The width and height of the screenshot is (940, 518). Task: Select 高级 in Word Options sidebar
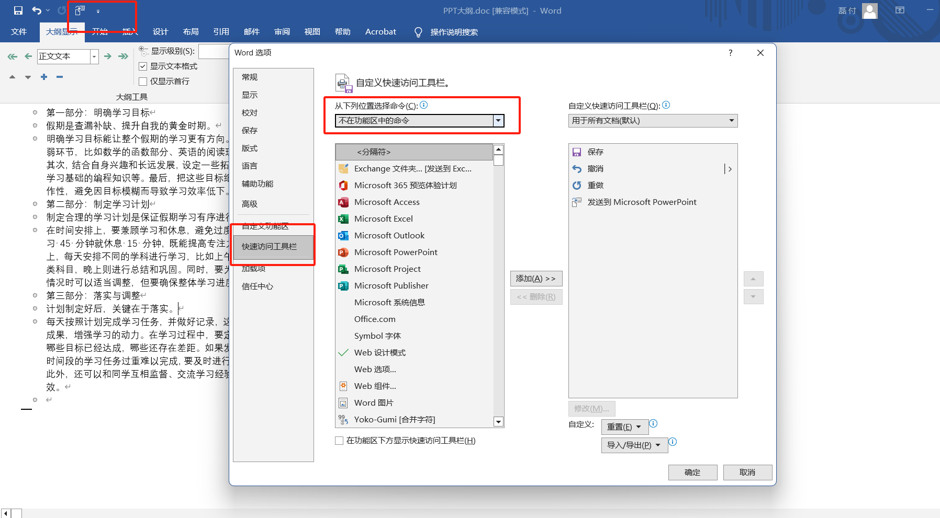(273, 204)
